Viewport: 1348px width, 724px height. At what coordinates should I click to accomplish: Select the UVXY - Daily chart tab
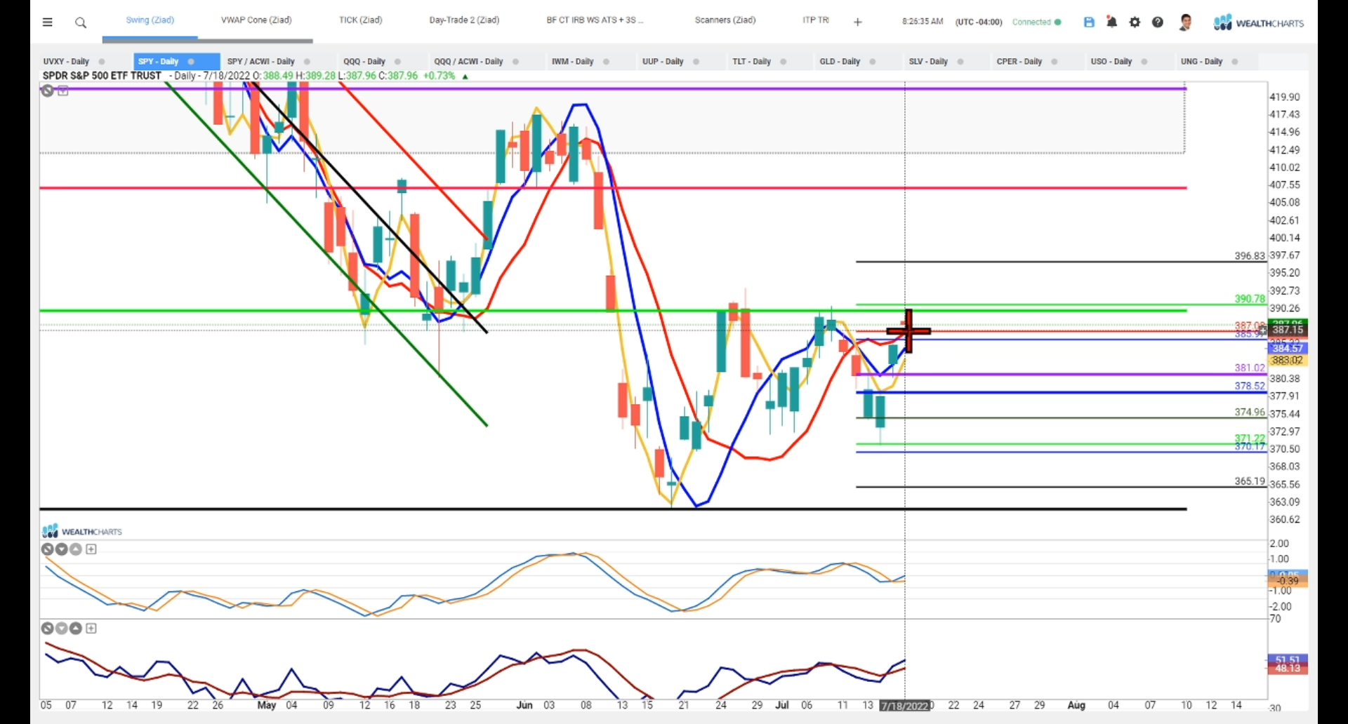coord(66,62)
